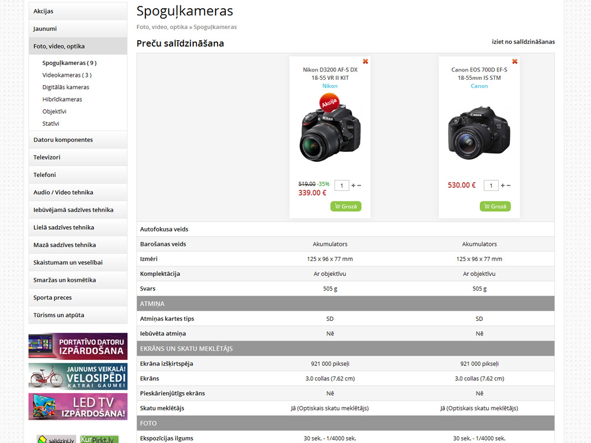
Task: Expand Lielā sadzīves tehnika category
Action: [x=77, y=227]
